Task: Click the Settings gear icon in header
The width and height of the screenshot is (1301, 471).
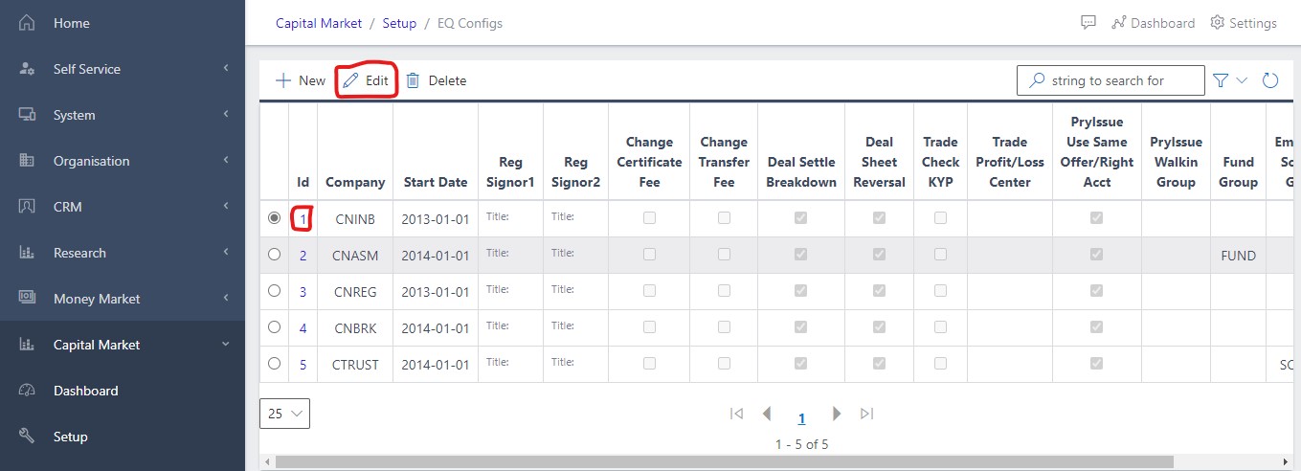Action: tap(1218, 23)
